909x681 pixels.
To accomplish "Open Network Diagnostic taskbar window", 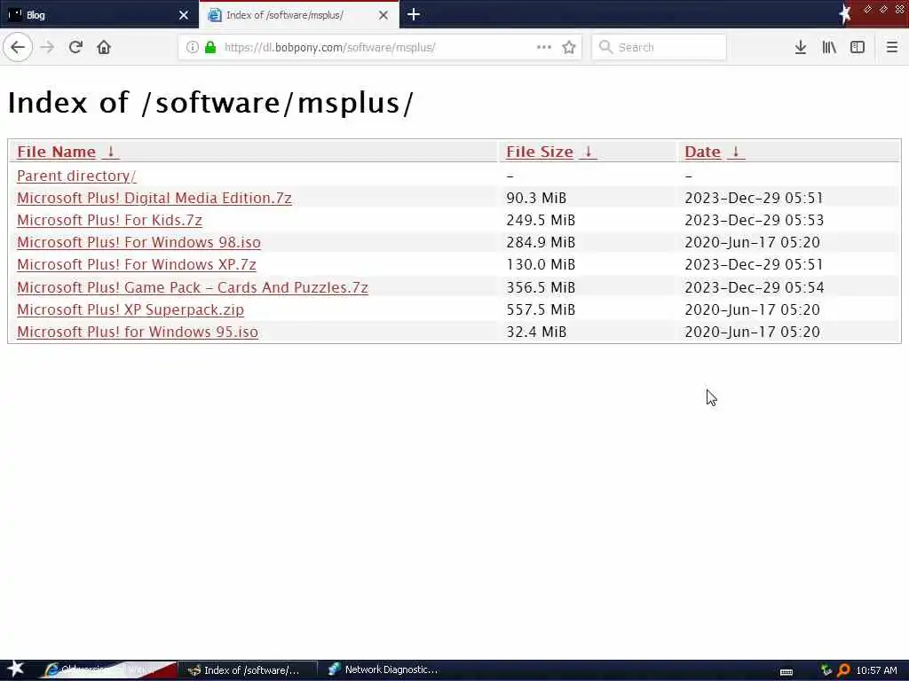I will point(383,670).
